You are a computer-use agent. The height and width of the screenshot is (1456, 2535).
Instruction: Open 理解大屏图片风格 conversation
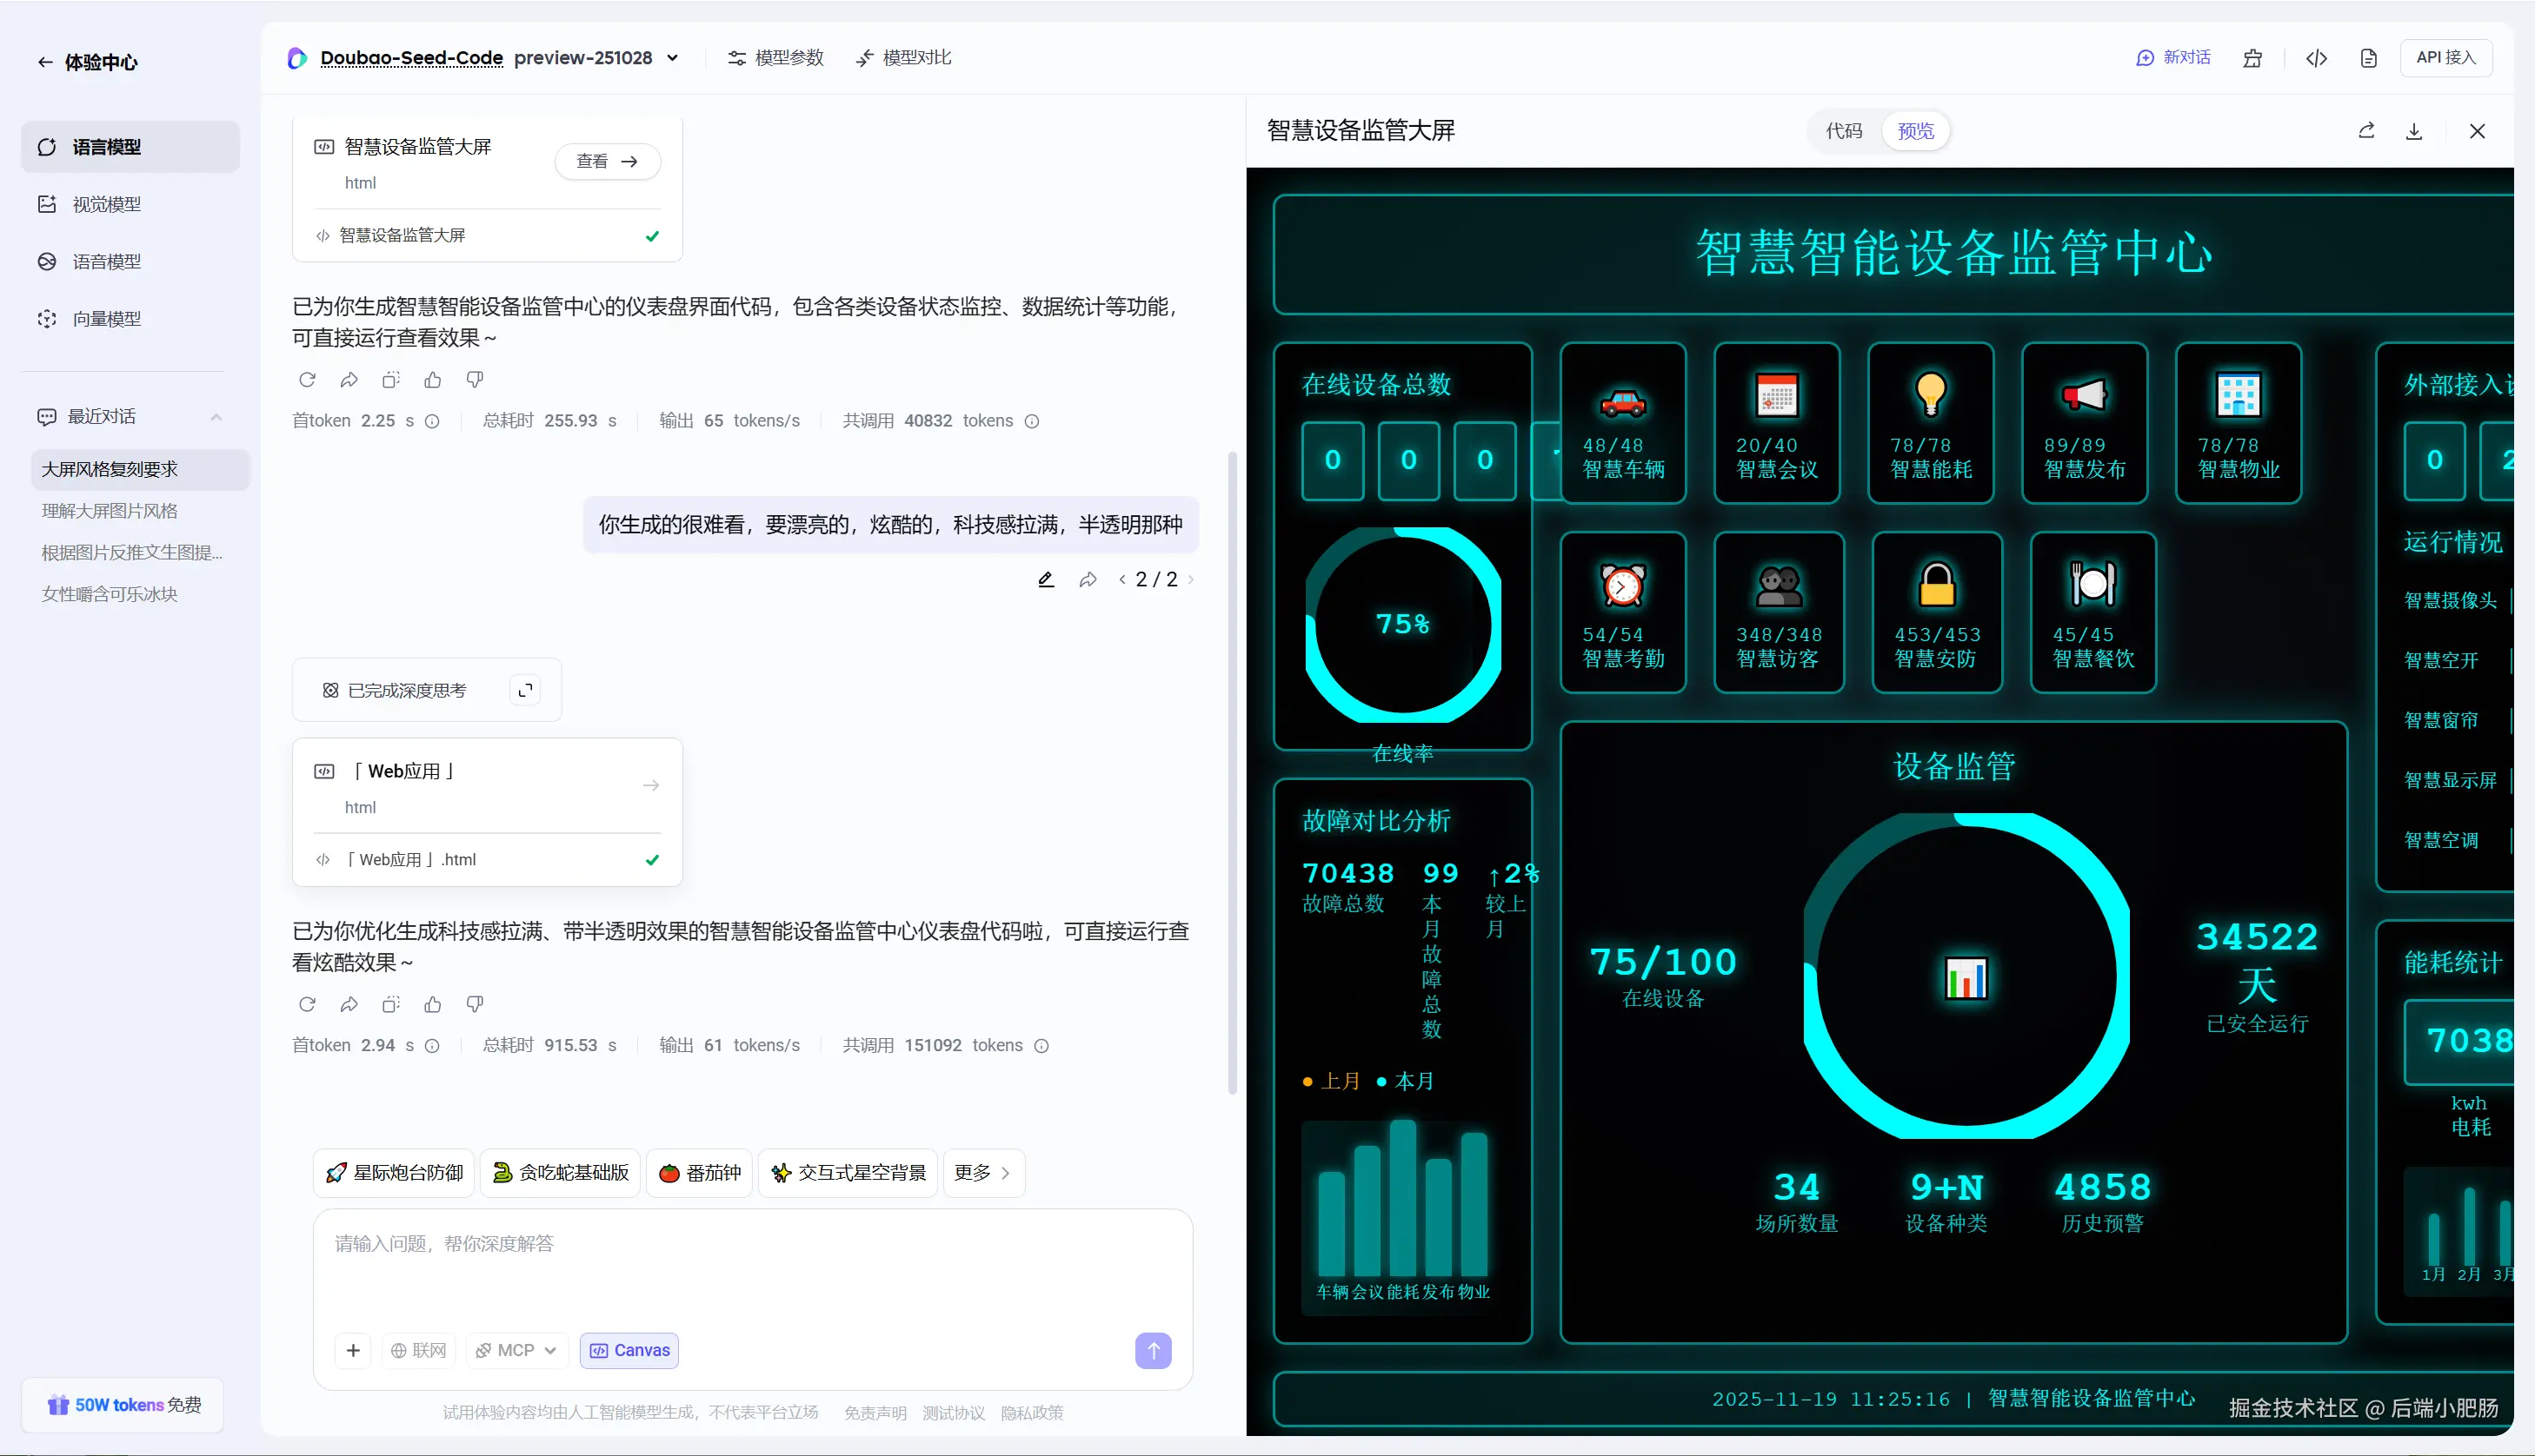pos(110,511)
